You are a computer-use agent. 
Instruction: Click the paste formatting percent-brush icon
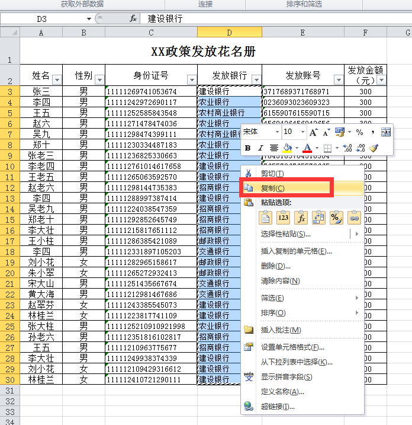click(x=336, y=218)
